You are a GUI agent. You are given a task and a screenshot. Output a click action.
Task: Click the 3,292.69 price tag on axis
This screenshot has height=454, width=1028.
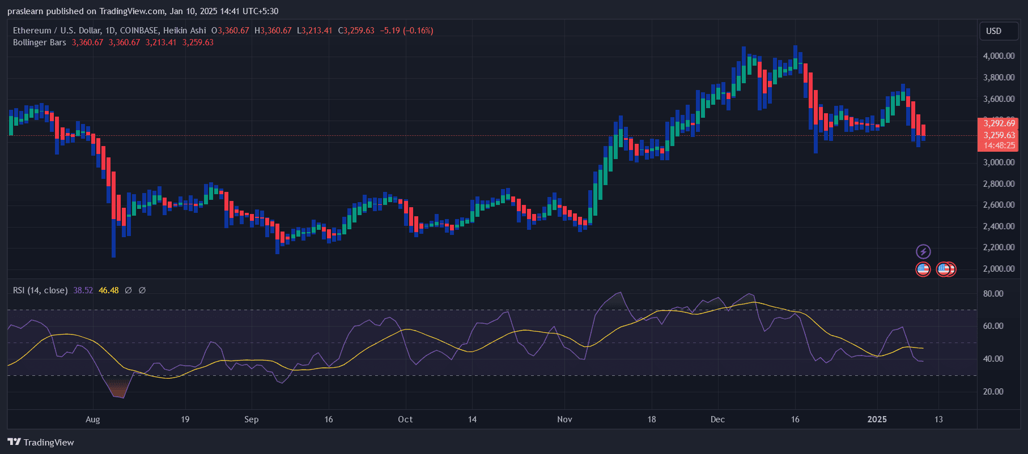coord(999,123)
